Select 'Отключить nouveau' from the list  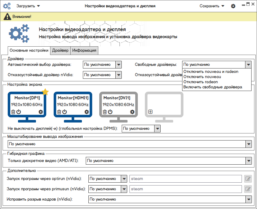(x=202, y=77)
